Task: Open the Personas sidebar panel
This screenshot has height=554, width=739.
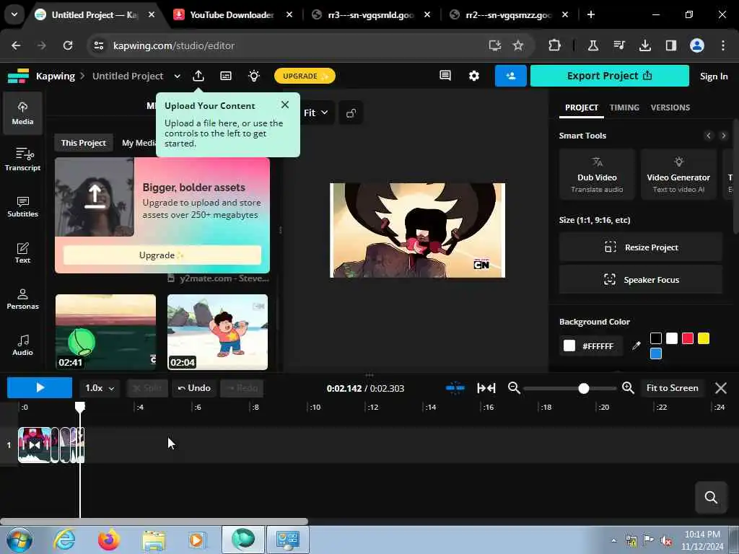Action: tap(22, 299)
